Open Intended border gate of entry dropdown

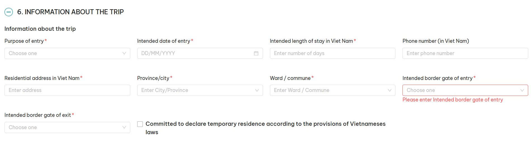point(461,90)
